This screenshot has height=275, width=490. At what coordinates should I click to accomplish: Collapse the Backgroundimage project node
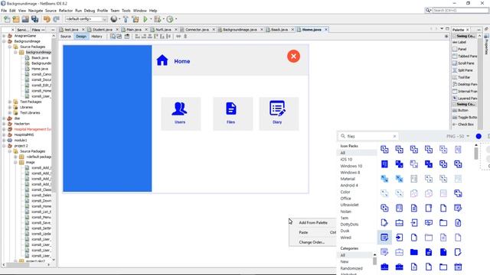[x=4, y=41]
